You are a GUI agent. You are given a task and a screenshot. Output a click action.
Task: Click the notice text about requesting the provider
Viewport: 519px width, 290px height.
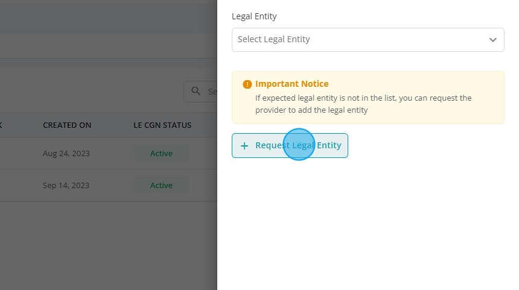click(x=363, y=104)
